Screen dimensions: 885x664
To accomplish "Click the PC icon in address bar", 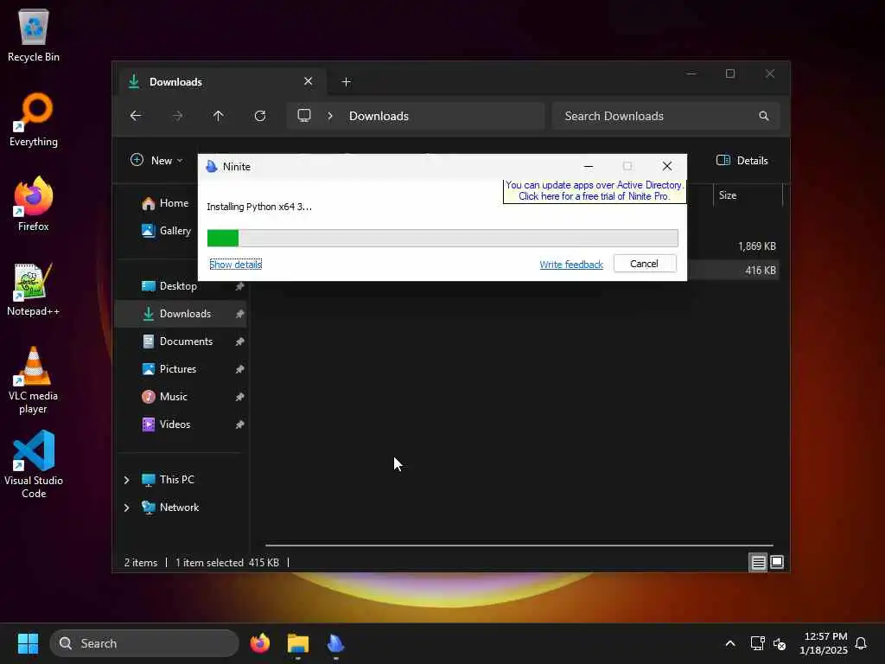I will pos(304,116).
